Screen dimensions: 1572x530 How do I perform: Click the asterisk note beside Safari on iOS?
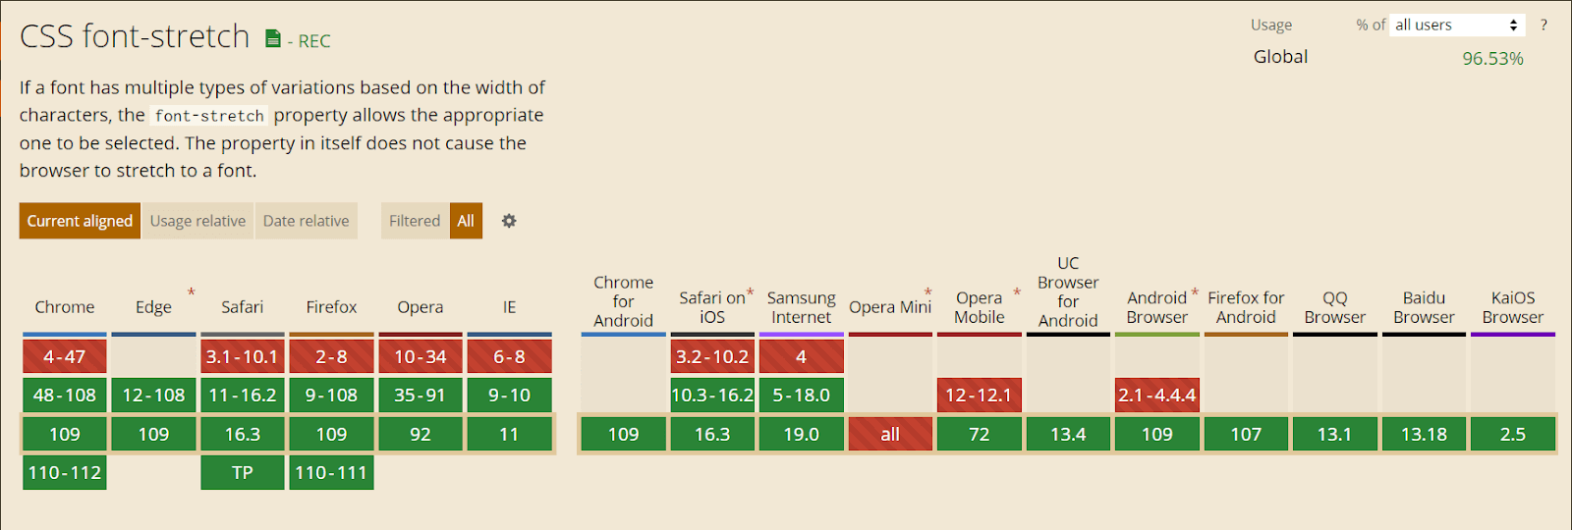(751, 292)
